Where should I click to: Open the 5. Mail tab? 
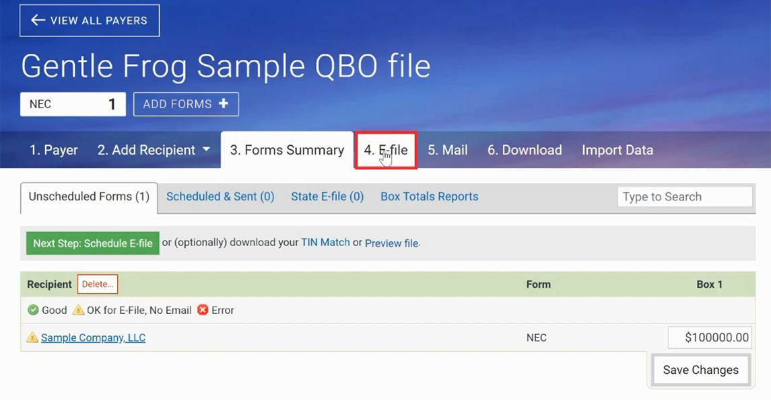(448, 150)
